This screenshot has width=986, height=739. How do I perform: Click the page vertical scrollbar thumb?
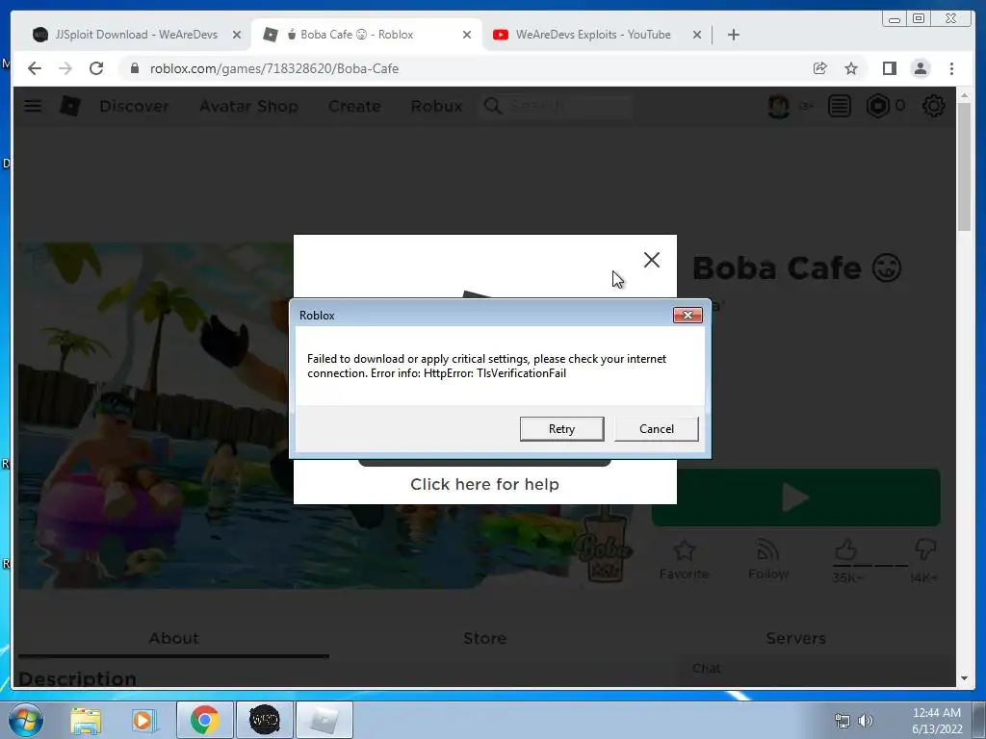[964, 166]
